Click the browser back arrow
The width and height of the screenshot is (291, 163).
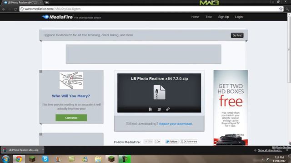[x=4, y=9]
